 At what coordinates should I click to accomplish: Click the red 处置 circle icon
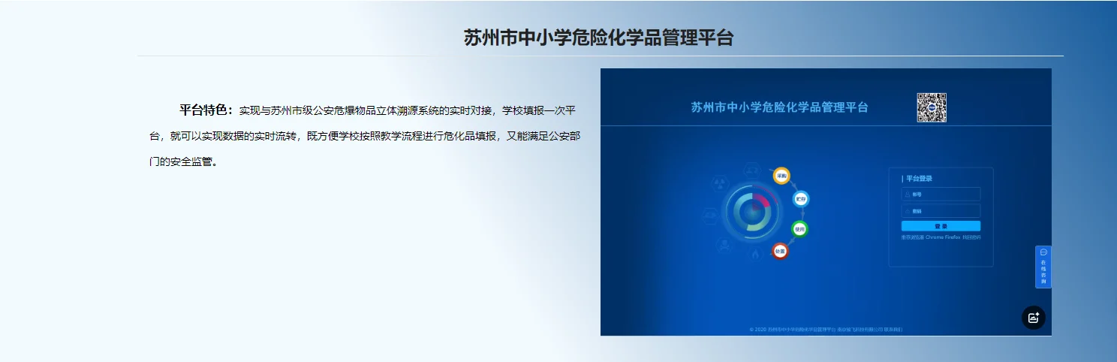(780, 252)
